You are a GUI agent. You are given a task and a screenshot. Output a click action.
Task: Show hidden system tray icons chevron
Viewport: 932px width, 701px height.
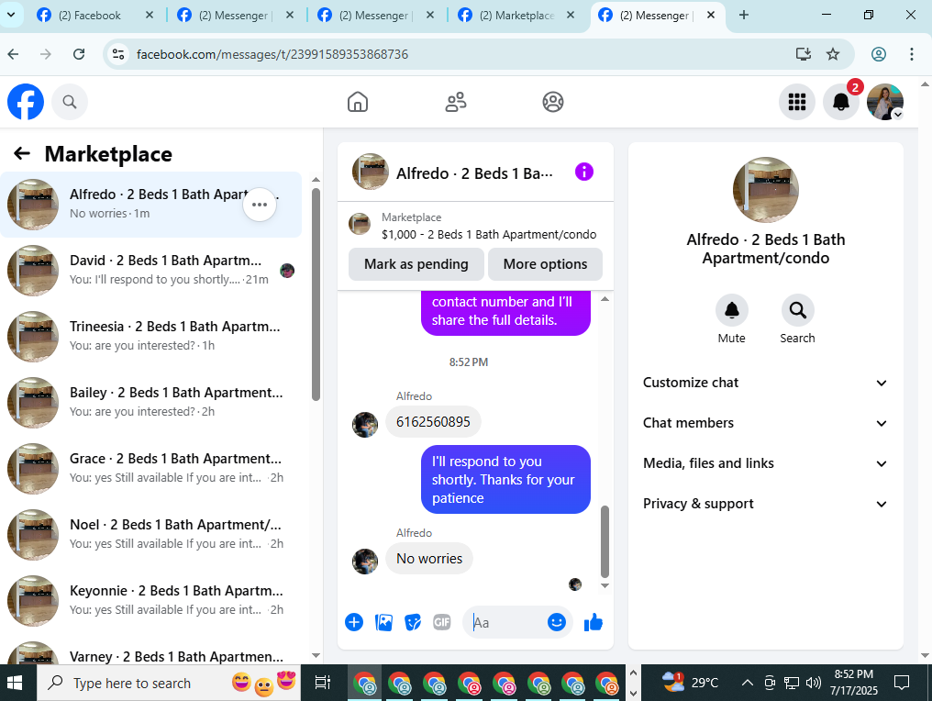pyautogui.click(x=747, y=683)
